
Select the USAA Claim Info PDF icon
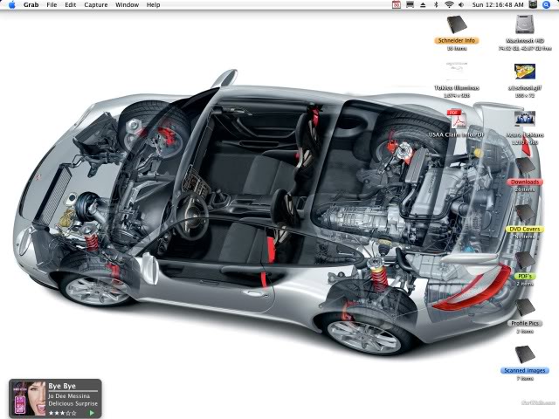tap(457, 119)
